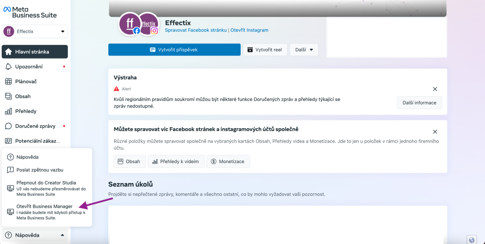Open Přehledy in the sidebar
This screenshot has height=244, width=485.
tap(35, 111)
